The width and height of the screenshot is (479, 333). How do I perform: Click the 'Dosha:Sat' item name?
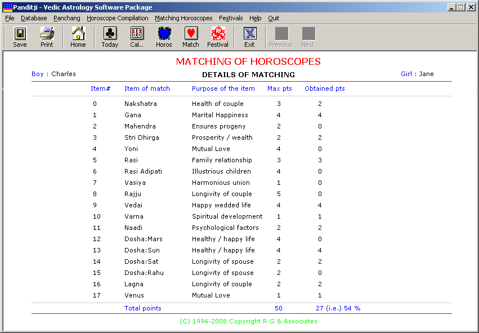[141, 262]
